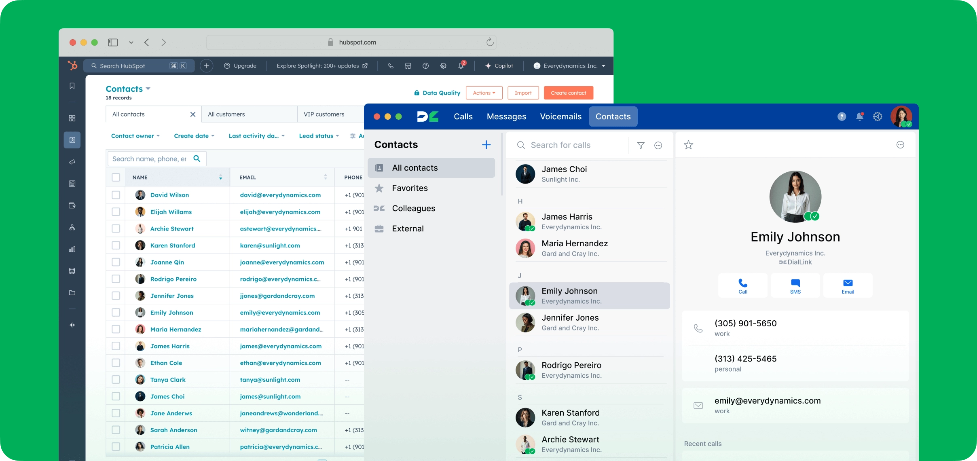The width and height of the screenshot is (977, 461).
Task: Open HubSpot notifications bell icon
Action: (x=461, y=66)
